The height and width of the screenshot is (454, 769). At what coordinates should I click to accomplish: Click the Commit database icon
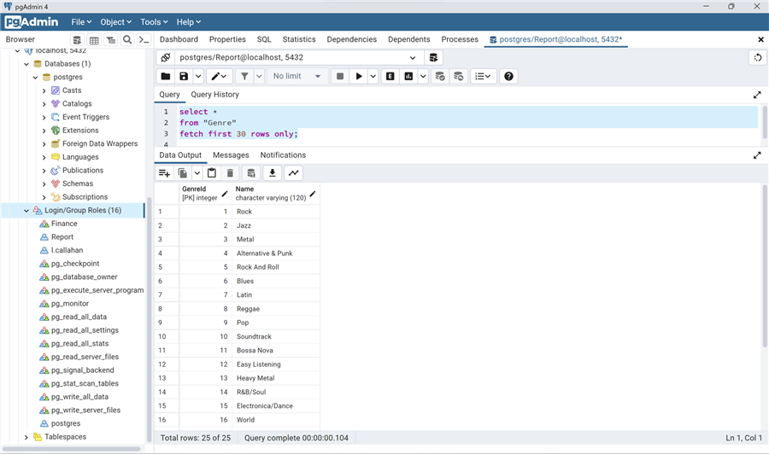(x=440, y=76)
